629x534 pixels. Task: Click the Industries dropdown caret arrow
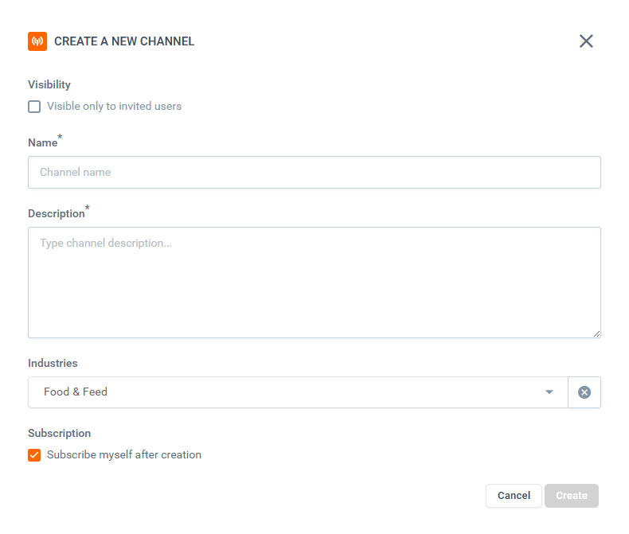tap(549, 392)
